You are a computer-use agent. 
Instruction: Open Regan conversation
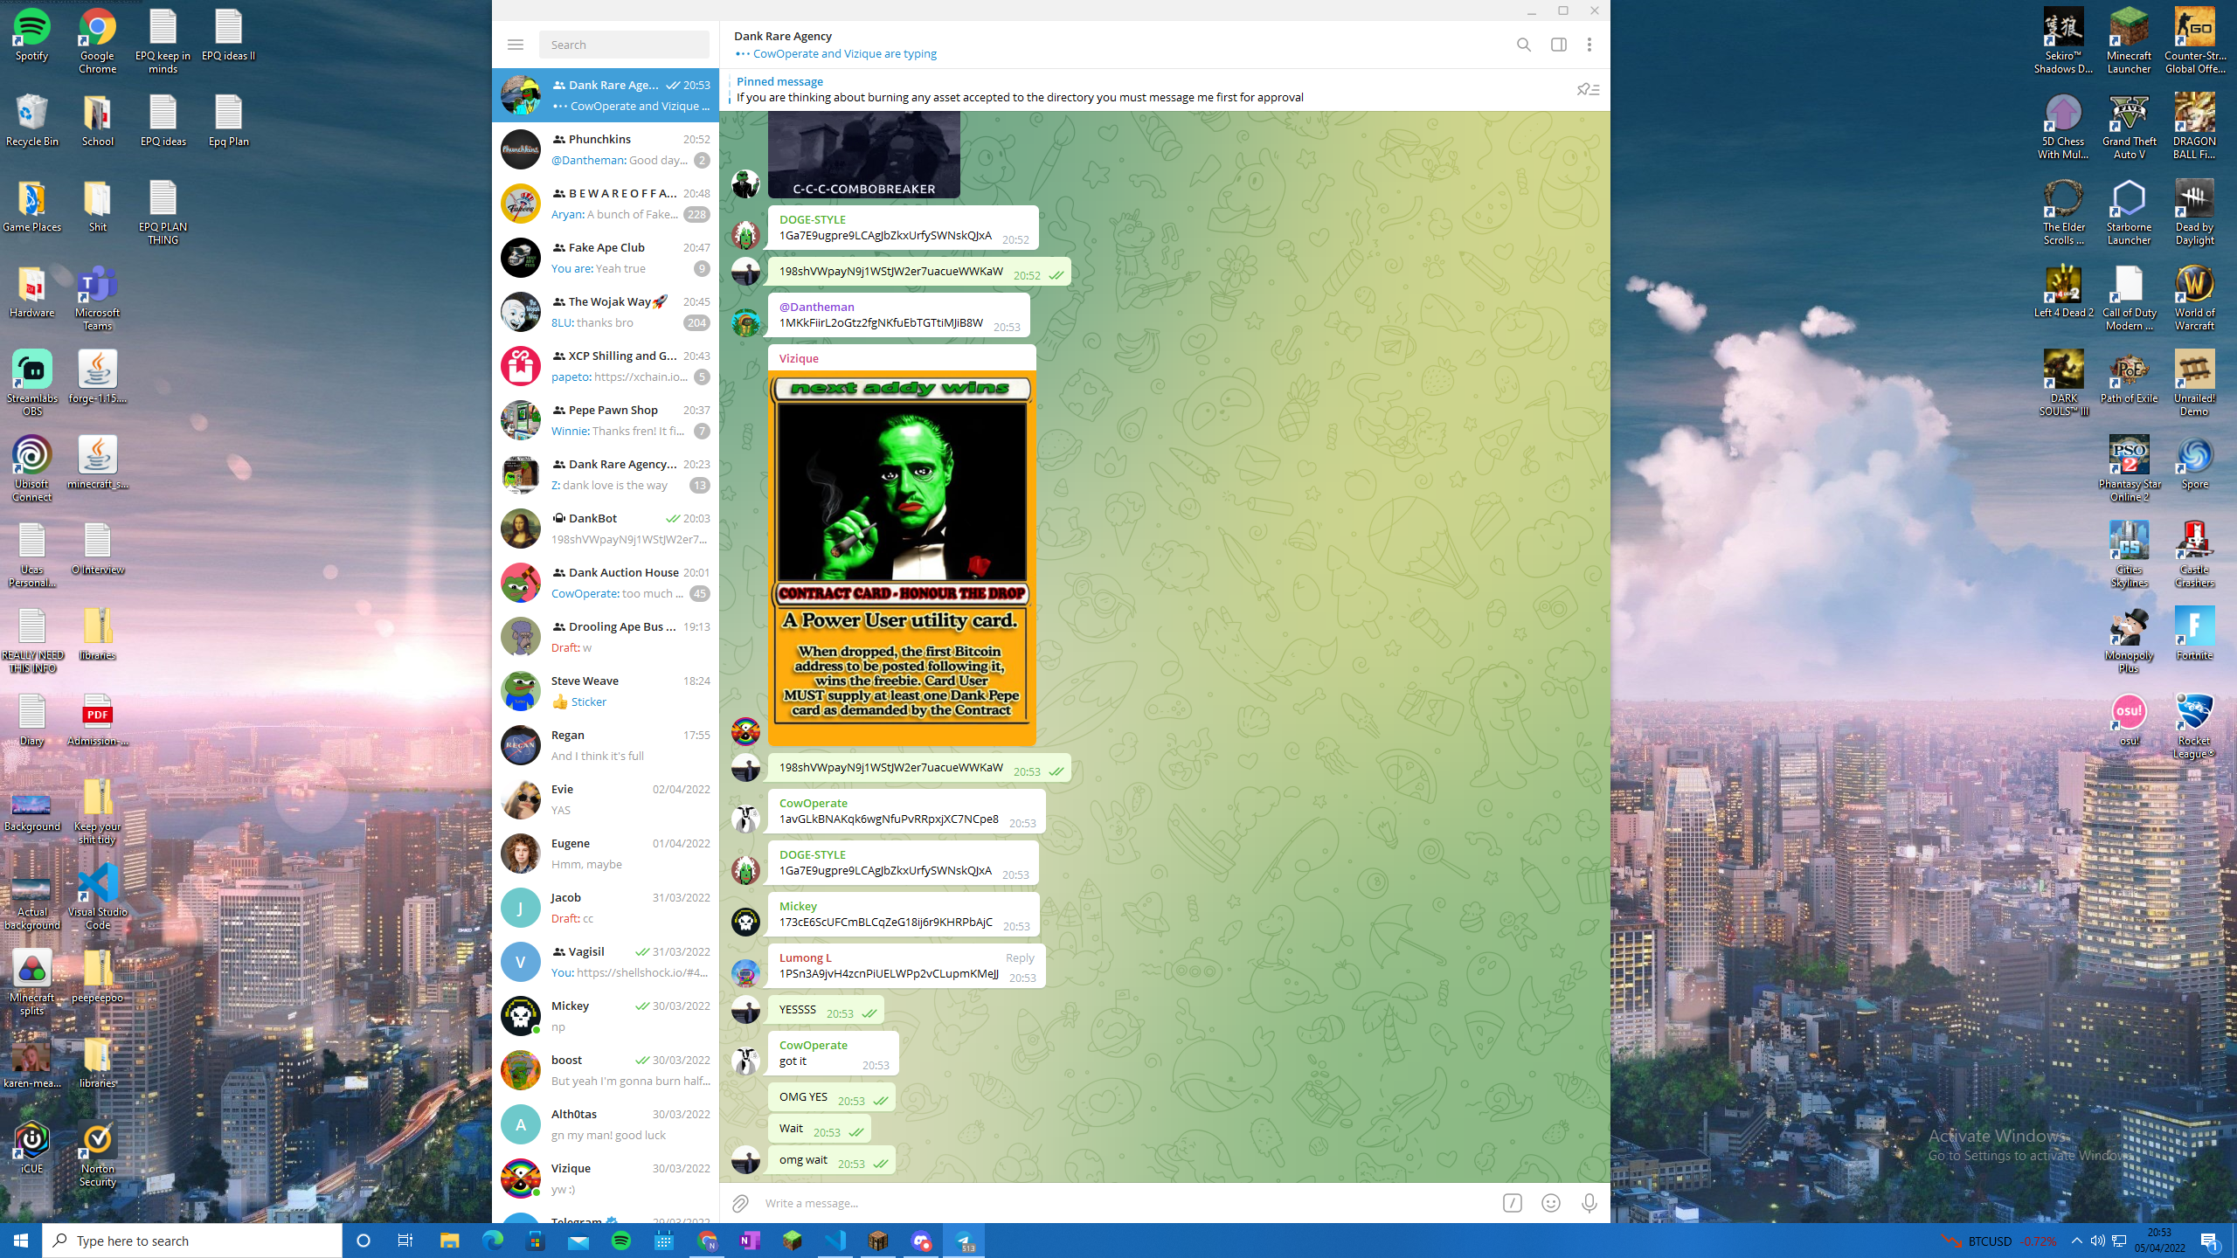click(x=606, y=745)
